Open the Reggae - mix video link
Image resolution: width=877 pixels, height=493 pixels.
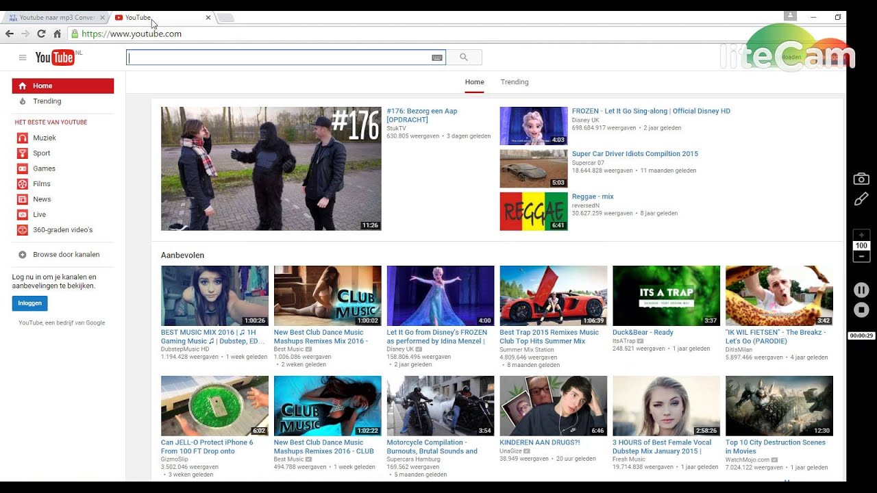tap(593, 197)
